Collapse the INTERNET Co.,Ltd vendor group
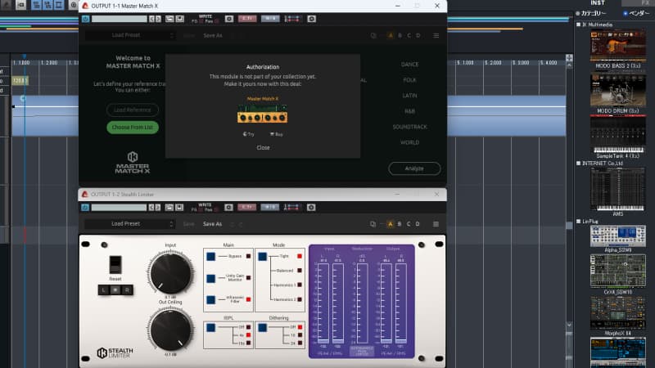Screen dimensions: 655x368 [579, 163]
